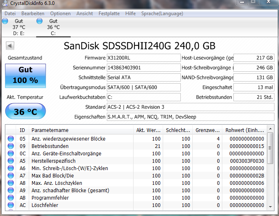Open the Festplatte menu
The image size is (279, 216).
click(109, 14)
